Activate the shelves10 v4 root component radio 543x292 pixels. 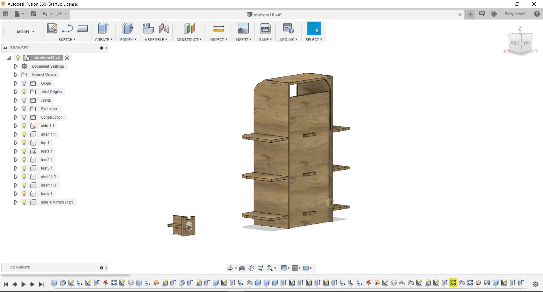coord(67,58)
